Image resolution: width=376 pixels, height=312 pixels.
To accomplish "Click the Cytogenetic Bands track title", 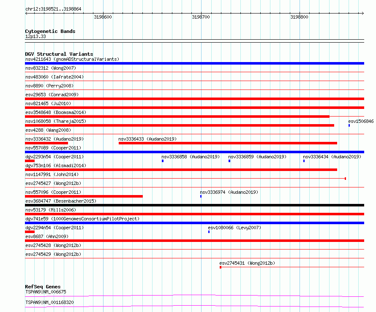I will tap(50, 31).
